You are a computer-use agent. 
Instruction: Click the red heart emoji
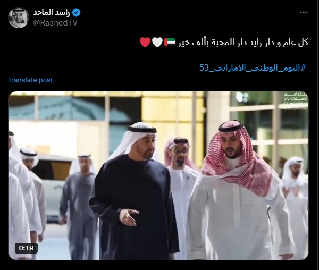145,42
